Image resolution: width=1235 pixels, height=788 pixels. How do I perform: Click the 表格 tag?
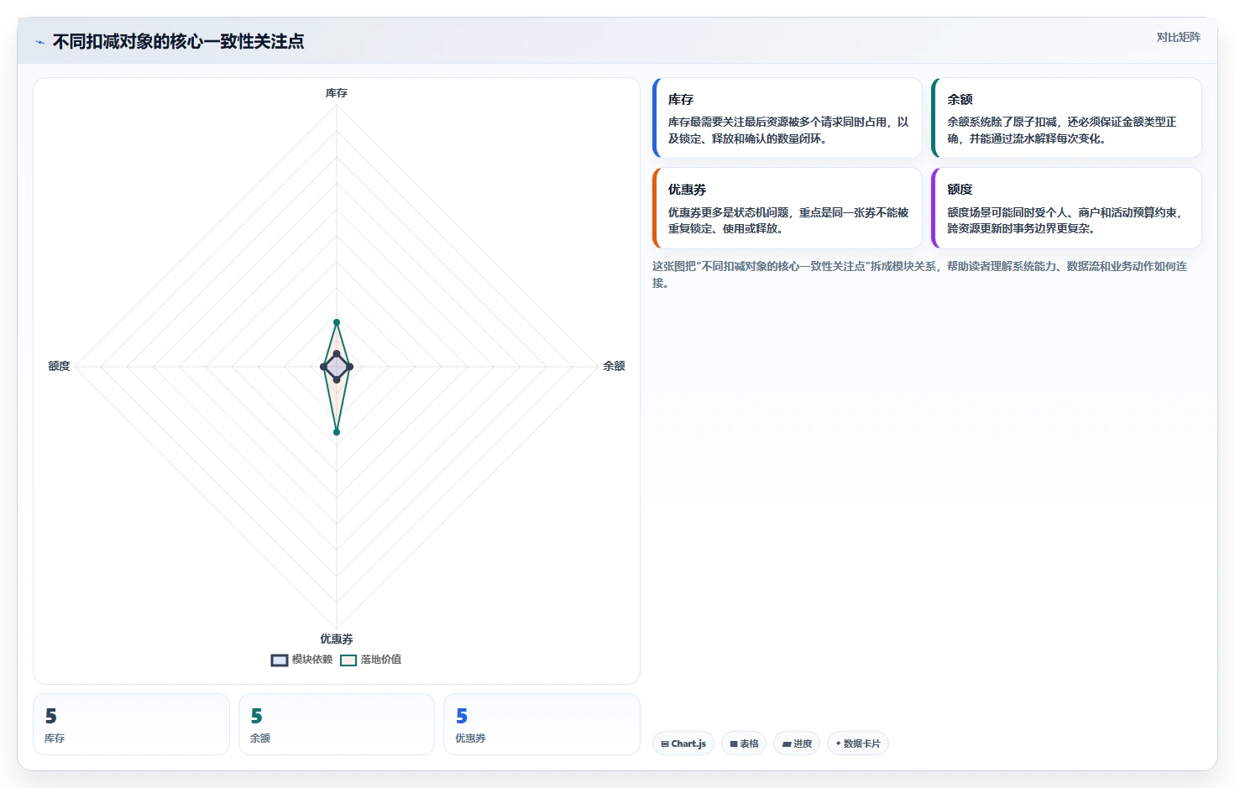point(744,744)
